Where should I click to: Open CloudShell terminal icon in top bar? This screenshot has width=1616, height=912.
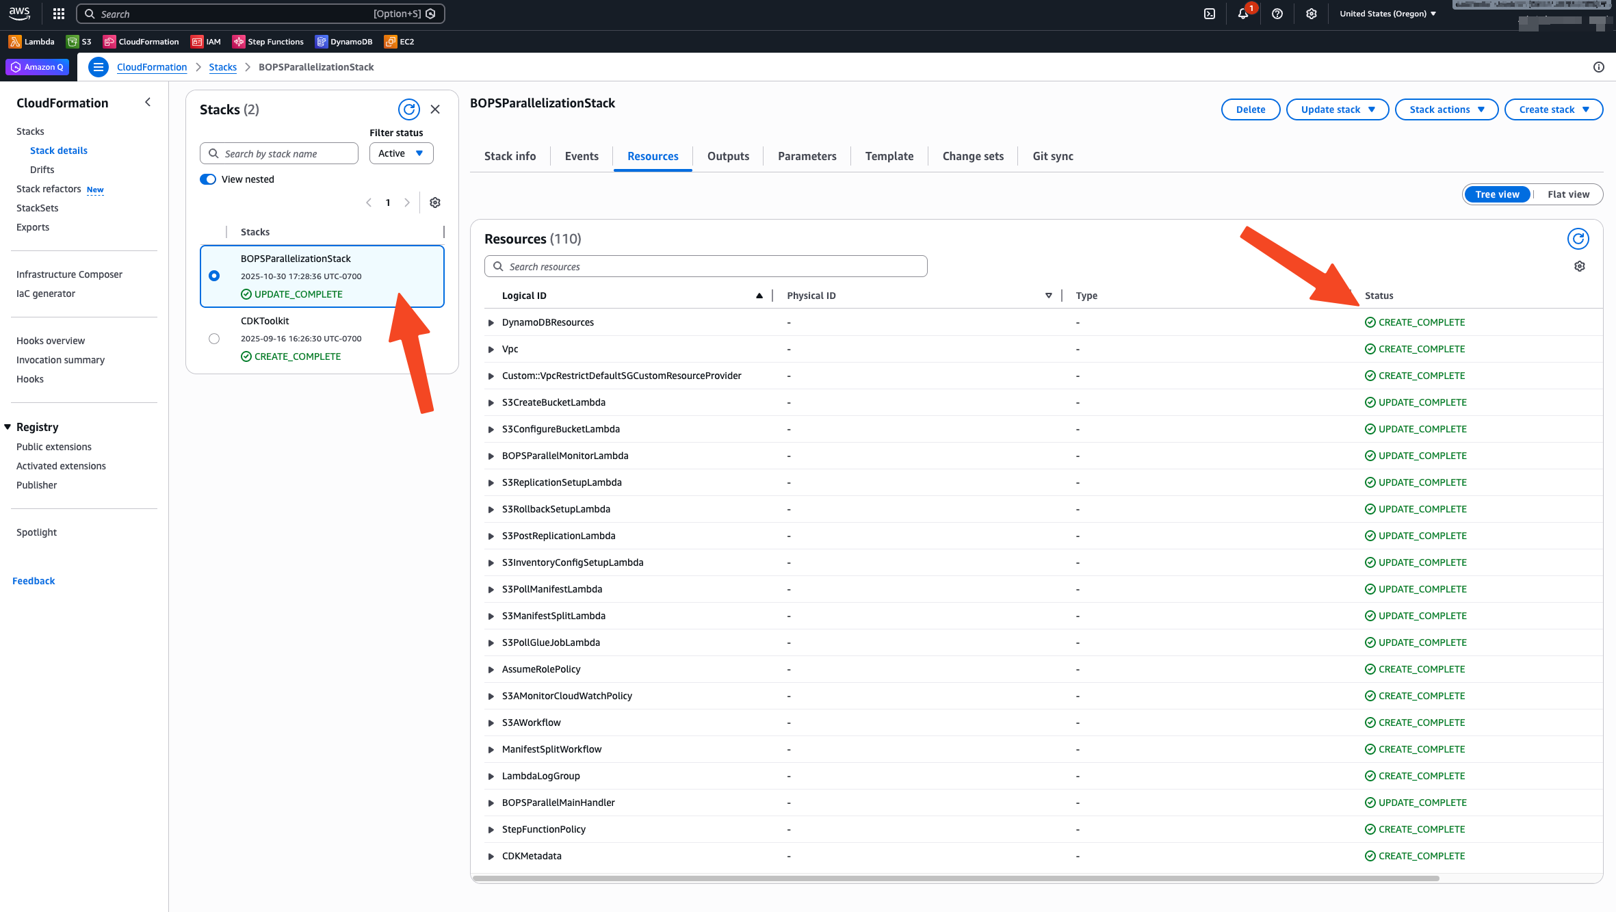click(1210, 14)
